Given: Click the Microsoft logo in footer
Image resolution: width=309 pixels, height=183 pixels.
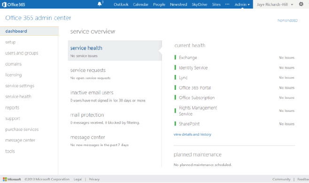Looking at the screenshot, I should pos(12,179).
